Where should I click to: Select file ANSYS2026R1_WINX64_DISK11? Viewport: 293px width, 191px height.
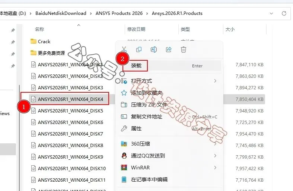point(72,180)
